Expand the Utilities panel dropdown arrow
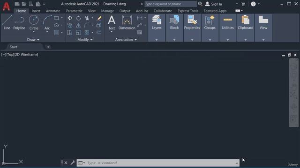This screenshot has height=168, width=300. pyautogui.click(x=228, y=40)
